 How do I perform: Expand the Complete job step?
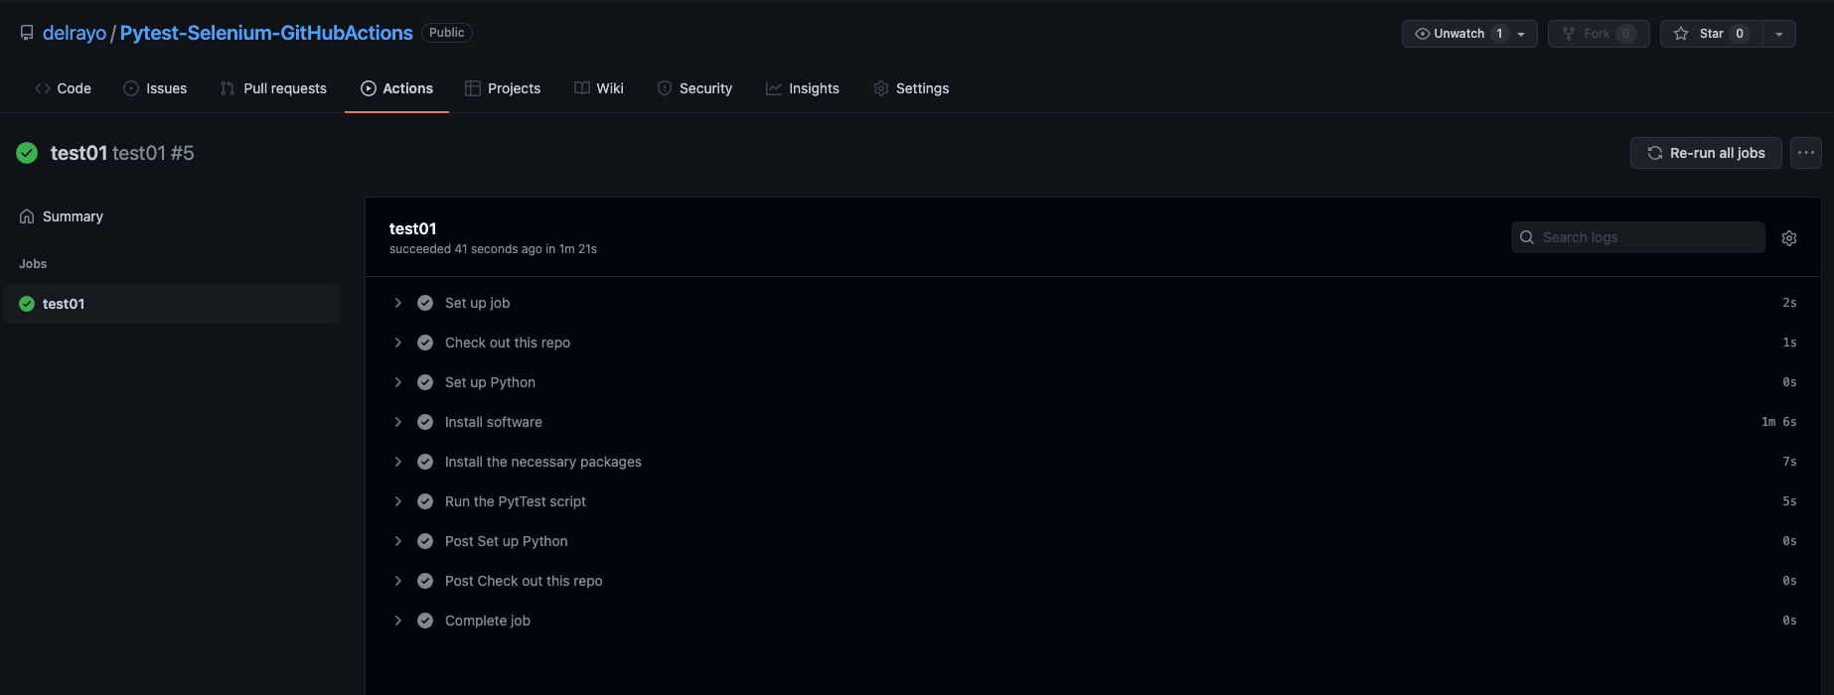(398, 621)
